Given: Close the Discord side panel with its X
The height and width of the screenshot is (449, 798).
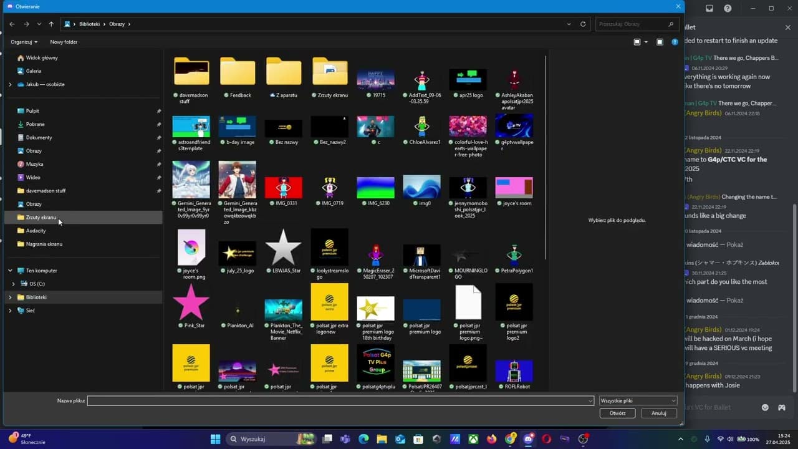Looking at the screenshot, I should tap(787, 27).
